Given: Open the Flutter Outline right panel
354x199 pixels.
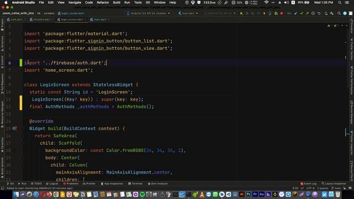Looking at the screenshot, I should (352, 49).
